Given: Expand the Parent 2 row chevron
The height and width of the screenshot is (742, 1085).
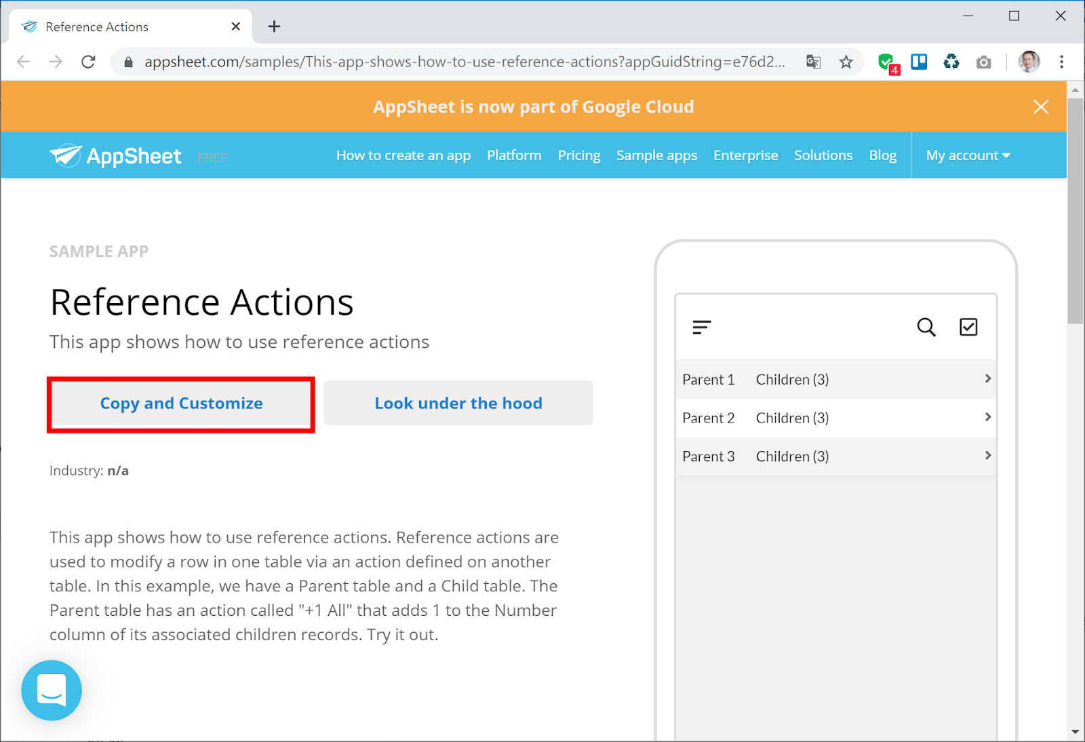Looking at the screenshot, I should [988, 417].
